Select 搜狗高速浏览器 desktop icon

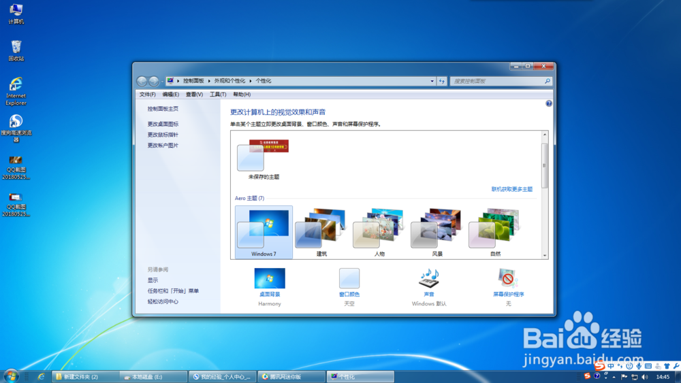[x=16, y=129]
